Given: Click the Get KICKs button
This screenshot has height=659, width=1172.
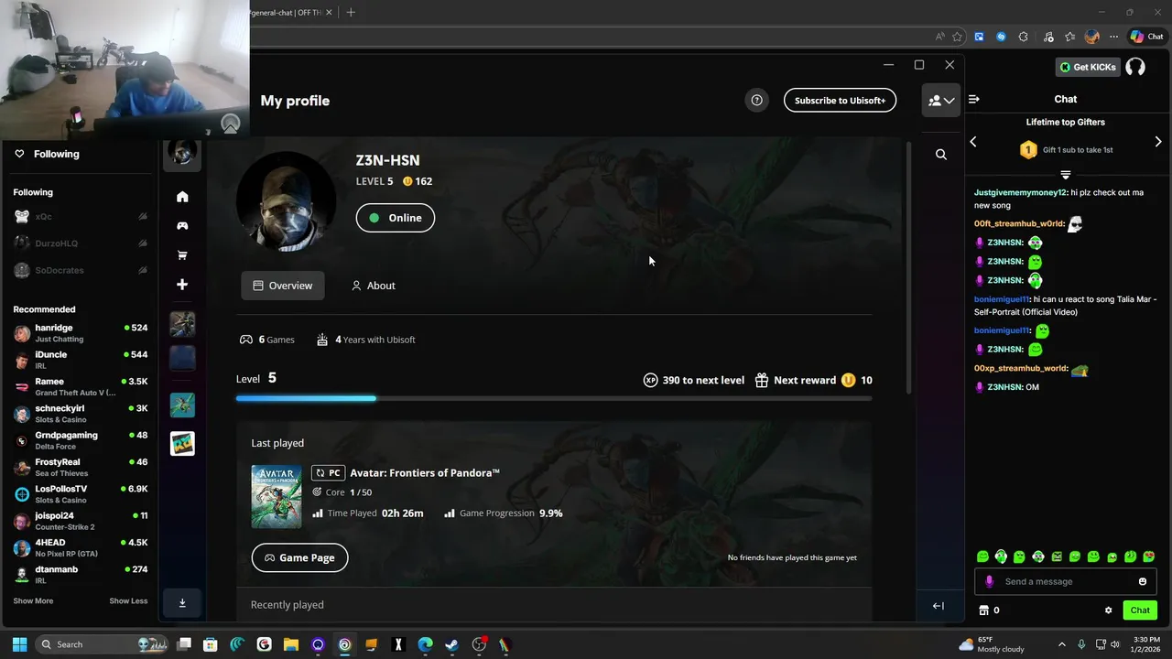Looking at the screenshot, I should [x=1088, y=67].
